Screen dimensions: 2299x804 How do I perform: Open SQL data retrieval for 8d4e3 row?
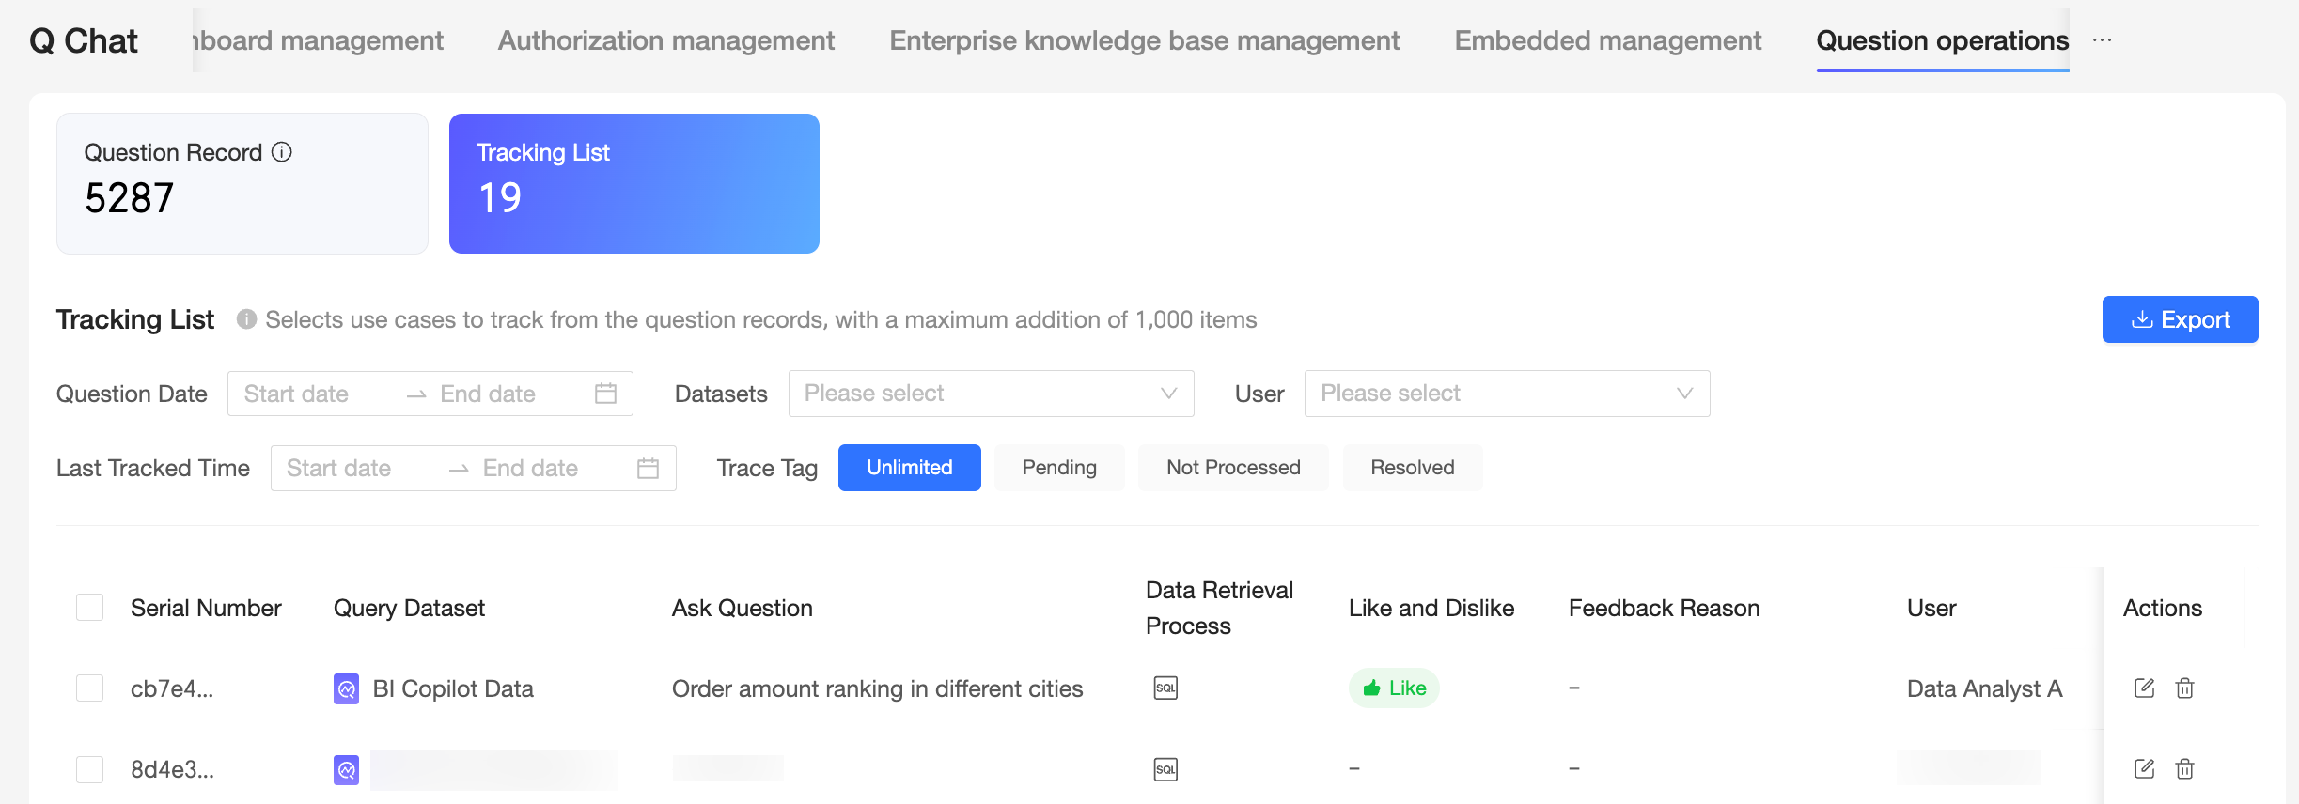point(1165,769)
